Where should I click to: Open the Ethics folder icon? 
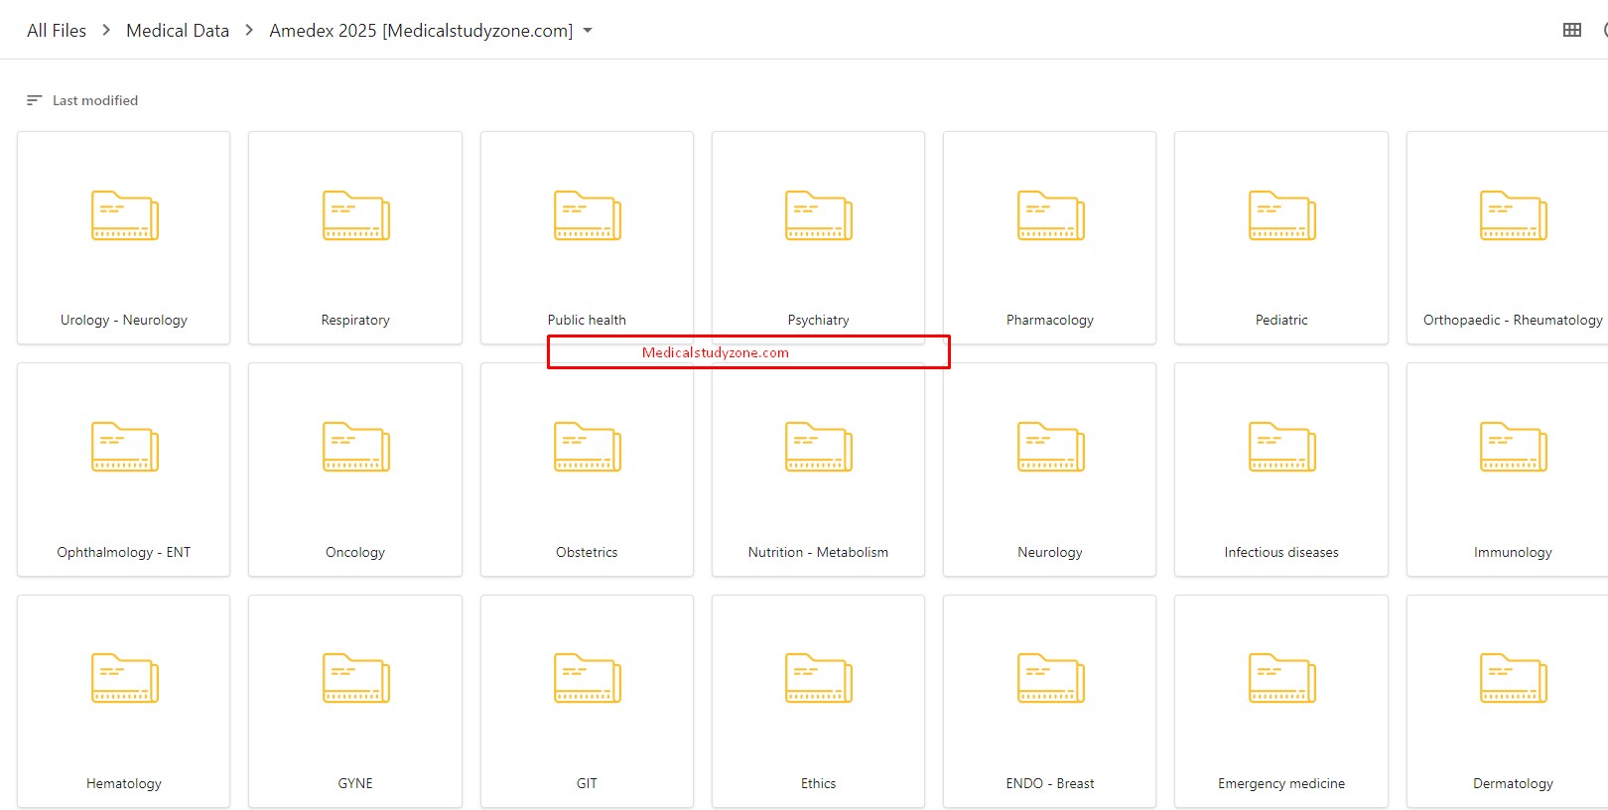click(818, 678)
